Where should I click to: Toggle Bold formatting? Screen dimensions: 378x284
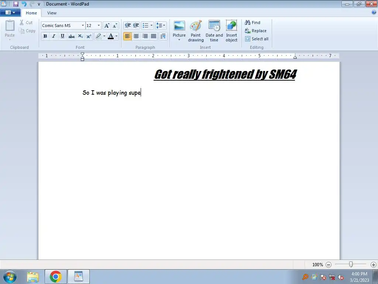(x=45, y=36)
